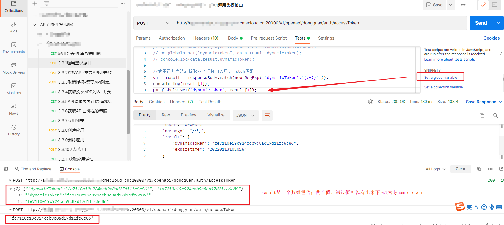Insert the 'Set a global variable' snippet
Image resolution: width=504 pixels, height=225 pixels.
[440, 78]
